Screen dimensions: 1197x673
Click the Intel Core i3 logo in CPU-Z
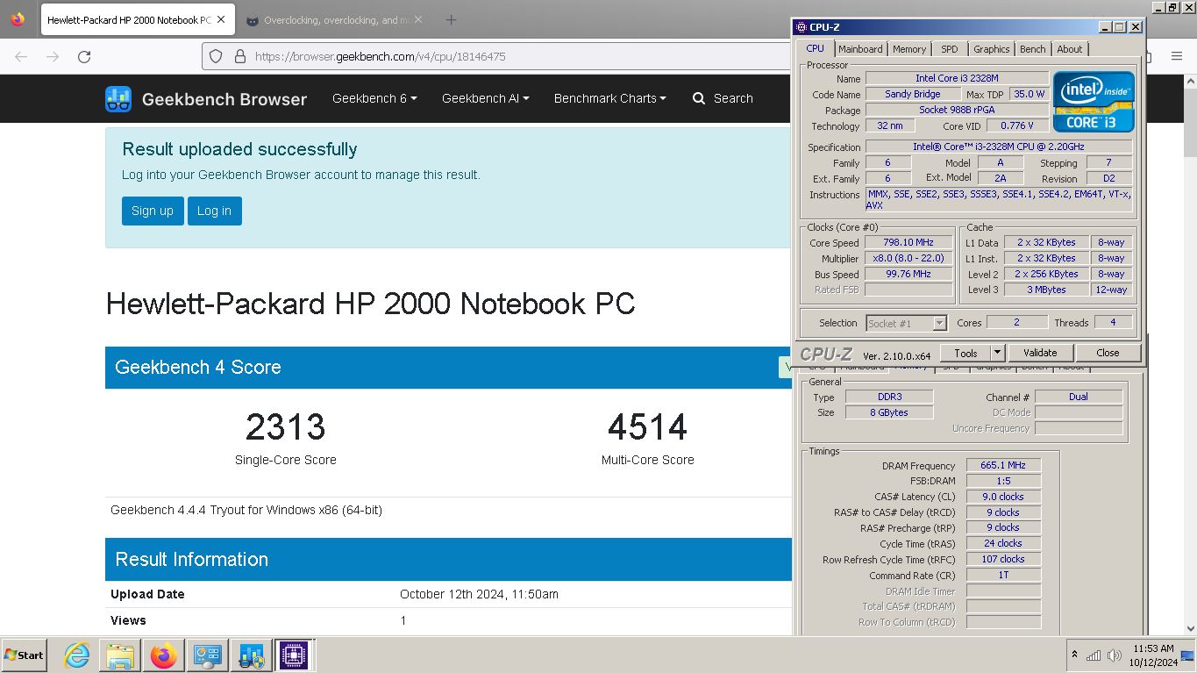[1094, 102]
